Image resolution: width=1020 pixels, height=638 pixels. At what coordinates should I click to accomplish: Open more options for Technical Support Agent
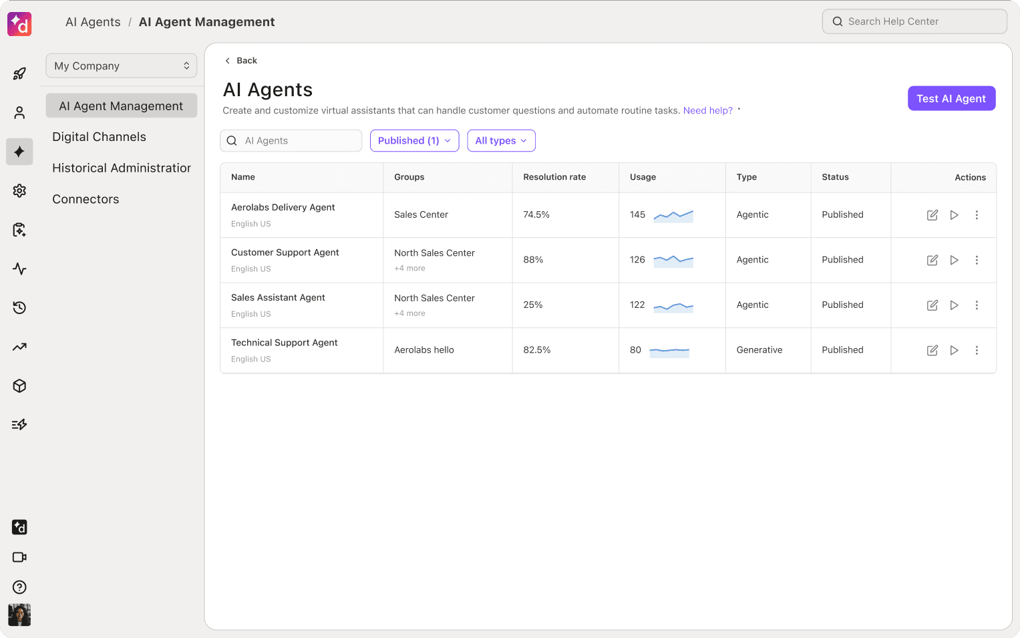point(977,350)
